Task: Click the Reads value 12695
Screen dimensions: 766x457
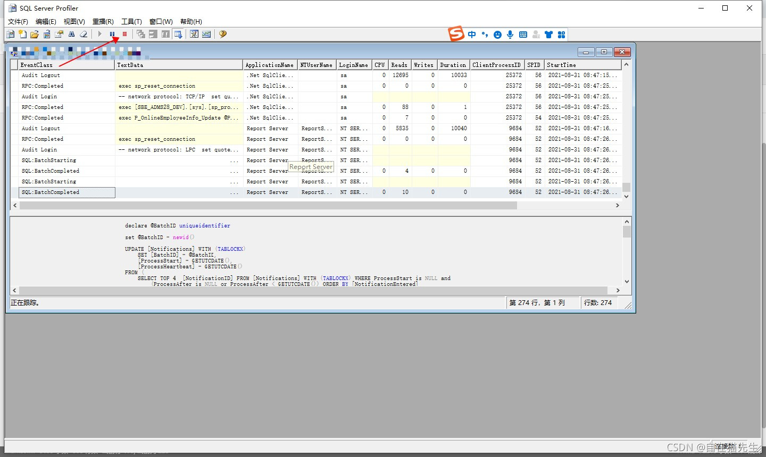Action: (x=401, y=75)
